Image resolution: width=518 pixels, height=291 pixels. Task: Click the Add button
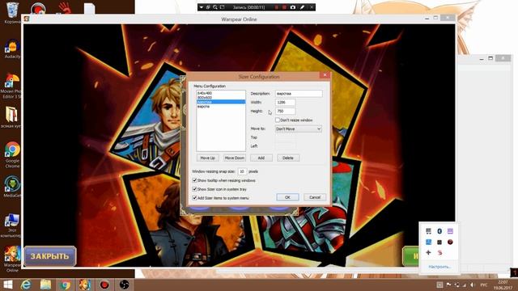tap(261, 158)
